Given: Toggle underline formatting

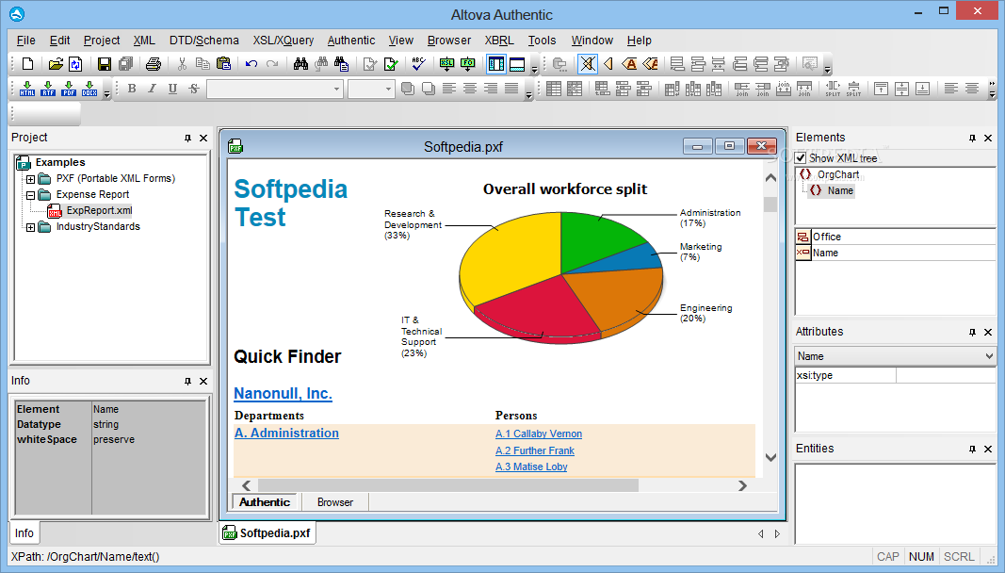Looking at the screenshot, I should click(x=172, y=89).
